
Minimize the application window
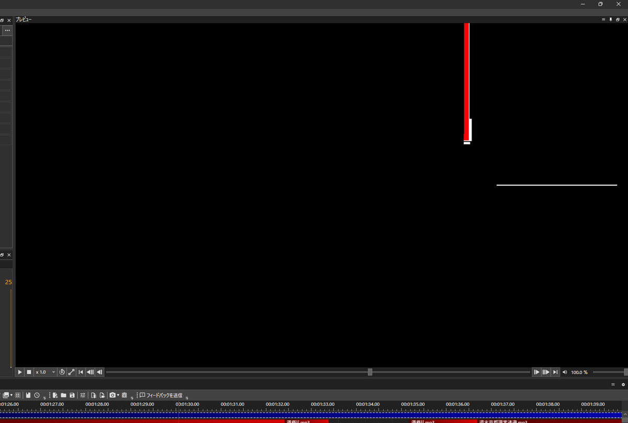582,4
